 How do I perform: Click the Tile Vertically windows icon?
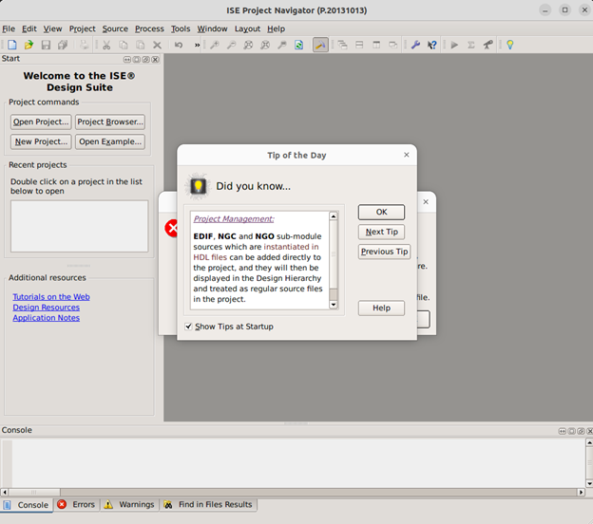[x=376, y=45]
